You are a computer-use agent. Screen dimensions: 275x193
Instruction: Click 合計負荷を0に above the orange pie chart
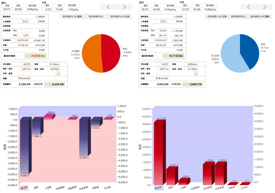point(96,16)
